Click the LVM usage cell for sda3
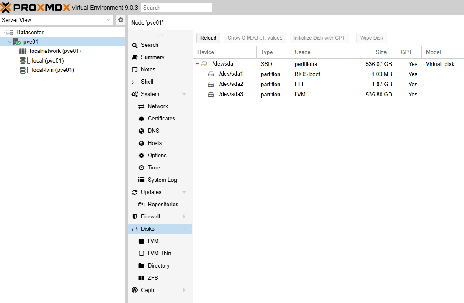 tap(322, 95)
